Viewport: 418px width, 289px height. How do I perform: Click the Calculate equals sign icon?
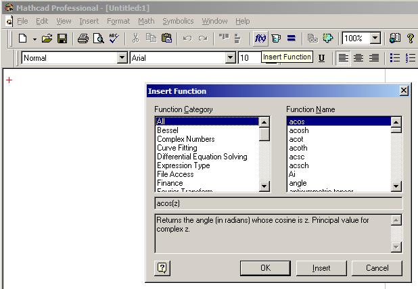click(x=292, y=38)
